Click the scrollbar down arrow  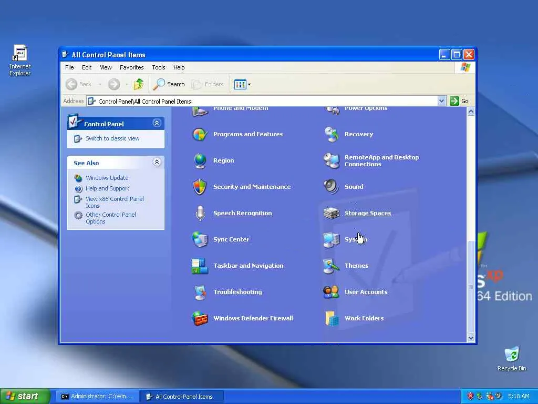point(471,338)
